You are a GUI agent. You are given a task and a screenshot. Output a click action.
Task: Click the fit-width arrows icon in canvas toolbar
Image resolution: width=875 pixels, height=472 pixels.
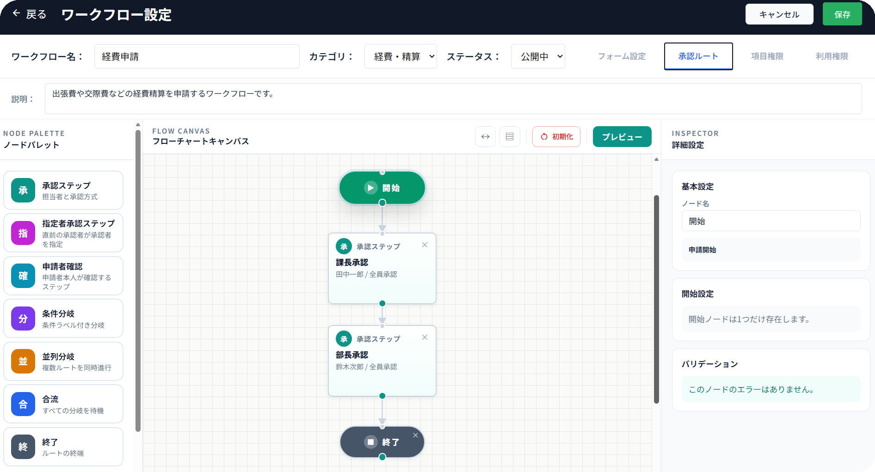click(x=485, y=137)
